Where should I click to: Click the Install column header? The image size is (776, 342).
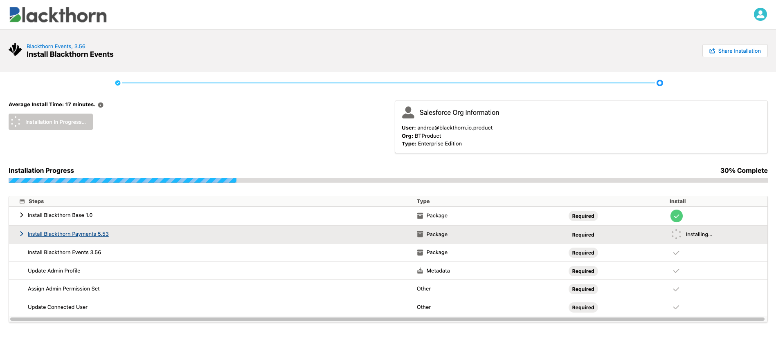coord(677,201)
